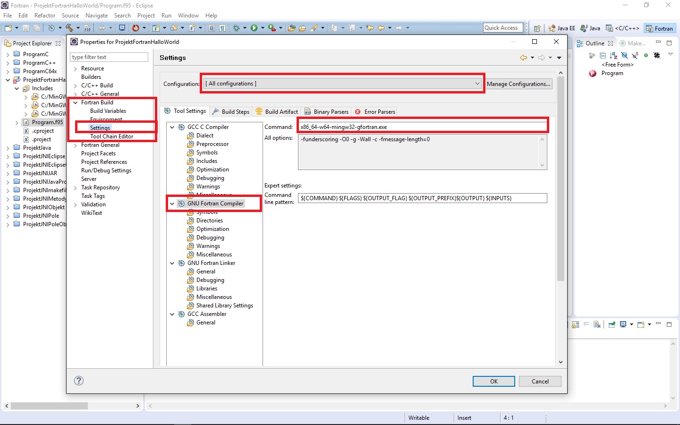This screenshot has width=680, height=425.
Task: Open the Configuration dropdown list
Action: click(477, 84)
